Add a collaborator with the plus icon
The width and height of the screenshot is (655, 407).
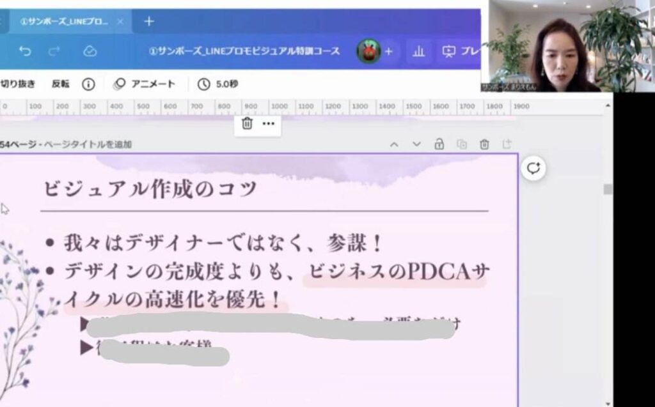pyautogui.click(x=388, y=51)
